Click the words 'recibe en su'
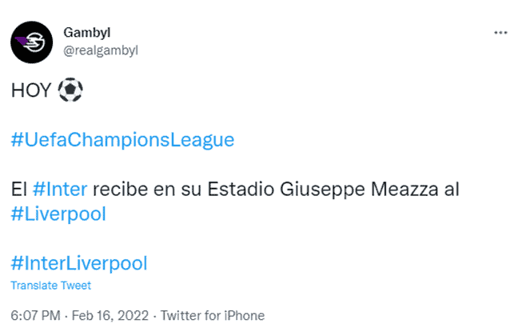Viewport: 518px width, 336px height. tap(147, 190)
